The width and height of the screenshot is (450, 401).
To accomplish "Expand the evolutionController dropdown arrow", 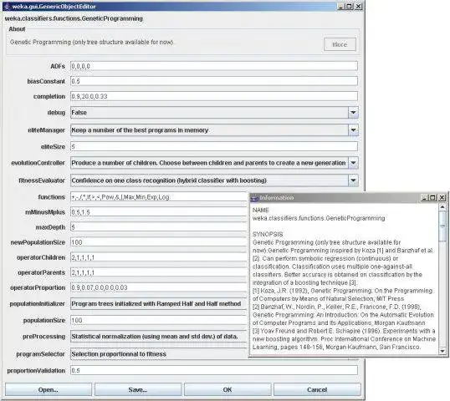I will tap(353, 163).
